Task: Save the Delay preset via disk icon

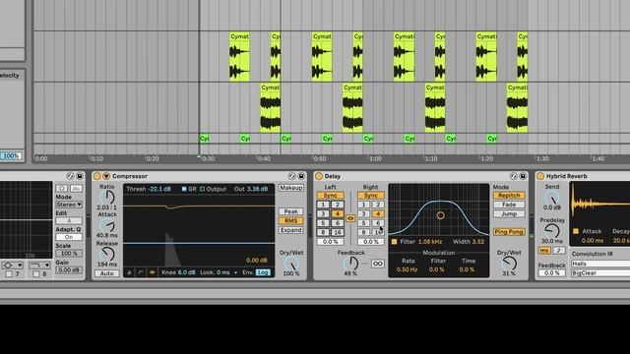Action: click(523, 176)
